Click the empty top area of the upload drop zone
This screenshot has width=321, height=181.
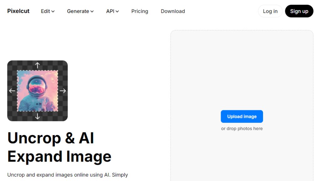click(x=242, y=57)
